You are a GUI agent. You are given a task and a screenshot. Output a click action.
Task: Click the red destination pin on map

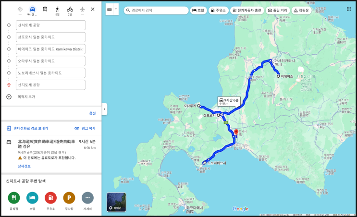pos(236,132)
